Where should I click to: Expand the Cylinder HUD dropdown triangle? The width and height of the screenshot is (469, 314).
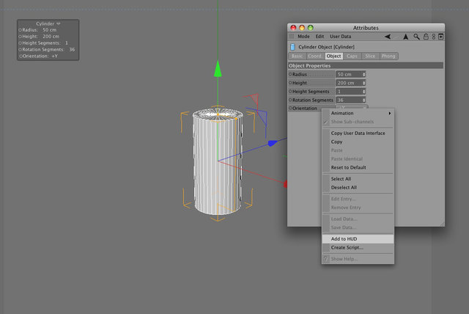[59, 23]
